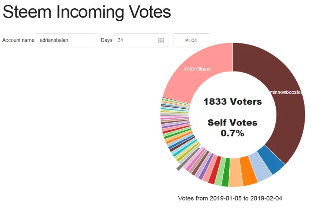Click the Days field spinner arrows
The height and width of the screenshot is (208, 314).
[161, 40]
